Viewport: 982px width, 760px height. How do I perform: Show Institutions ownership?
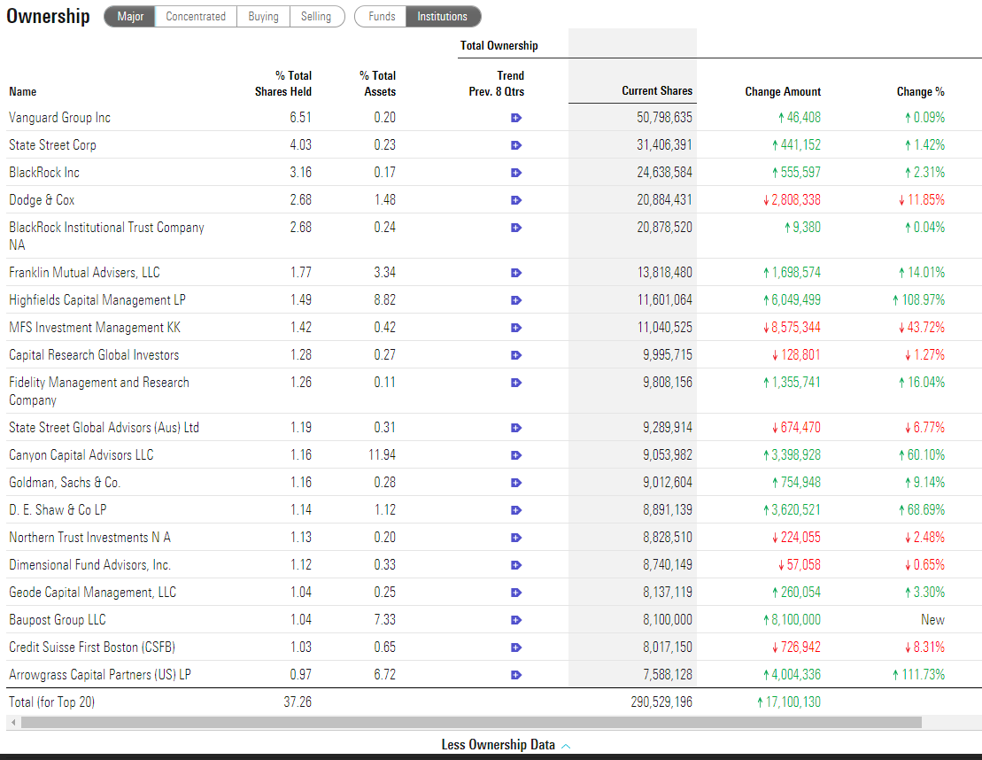pyautogui.click(x=443, y=16)
